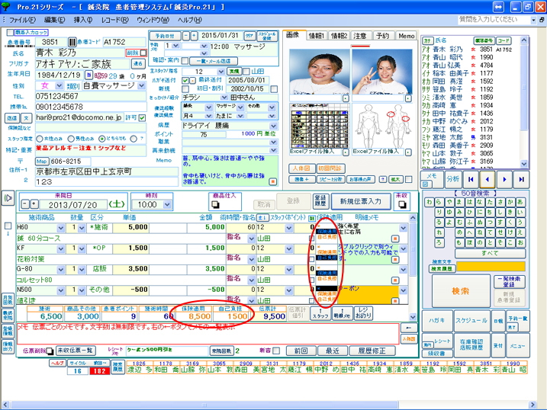The height and width of the screenshot is (410, 547).
Task: Click スケジュール button
Action: pos(471,321)
